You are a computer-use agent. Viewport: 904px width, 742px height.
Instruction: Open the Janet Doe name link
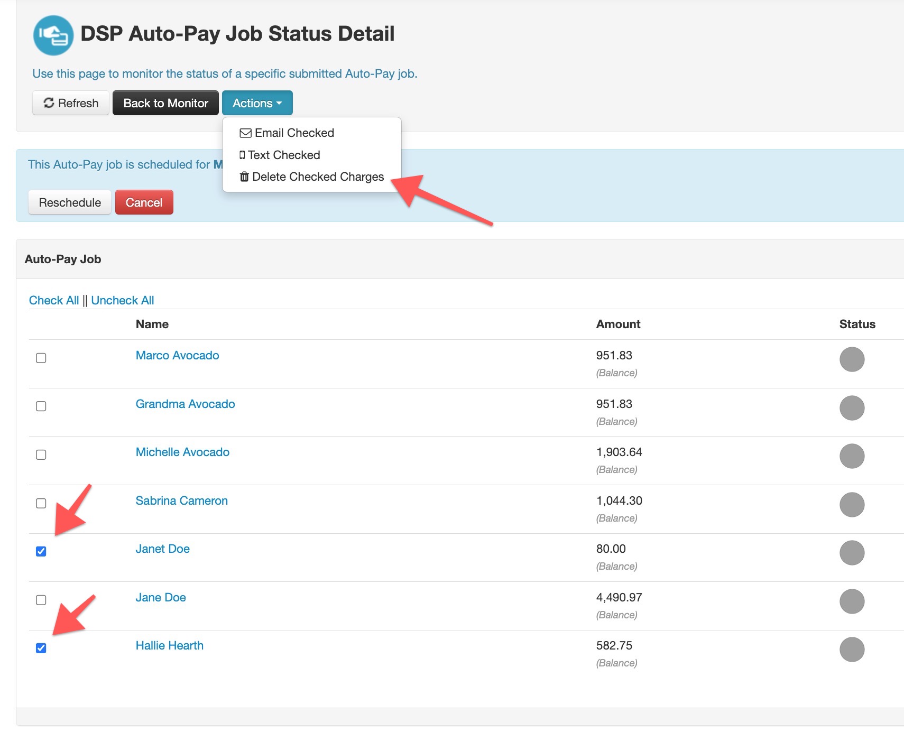162,549
